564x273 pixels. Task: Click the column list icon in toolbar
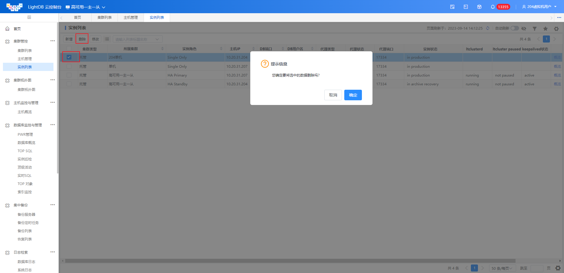[x=107, y=39]
